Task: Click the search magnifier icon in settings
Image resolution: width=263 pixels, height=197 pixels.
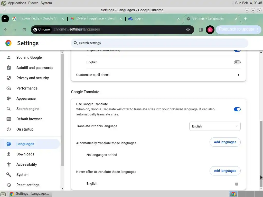Action: click(76, 43)
